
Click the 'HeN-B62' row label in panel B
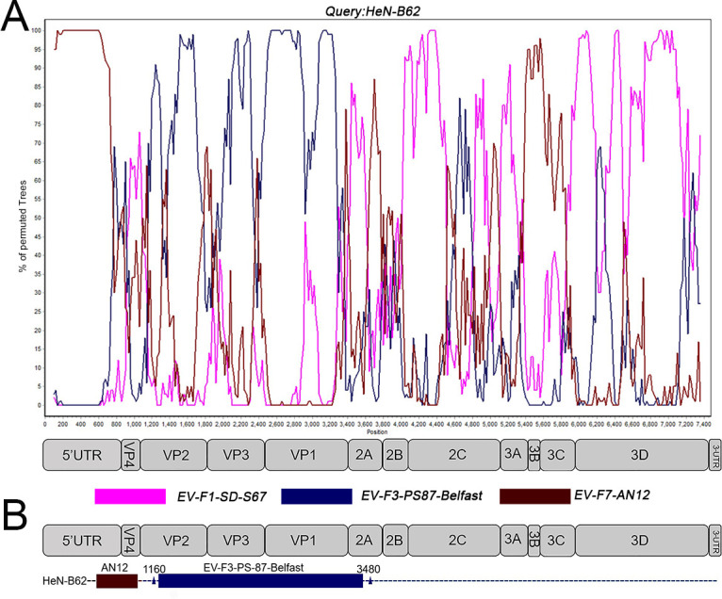coord(64,581)
